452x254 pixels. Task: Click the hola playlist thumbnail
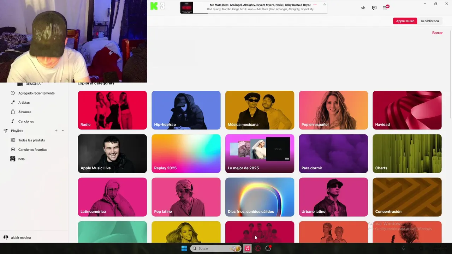(x=13, y=159)
